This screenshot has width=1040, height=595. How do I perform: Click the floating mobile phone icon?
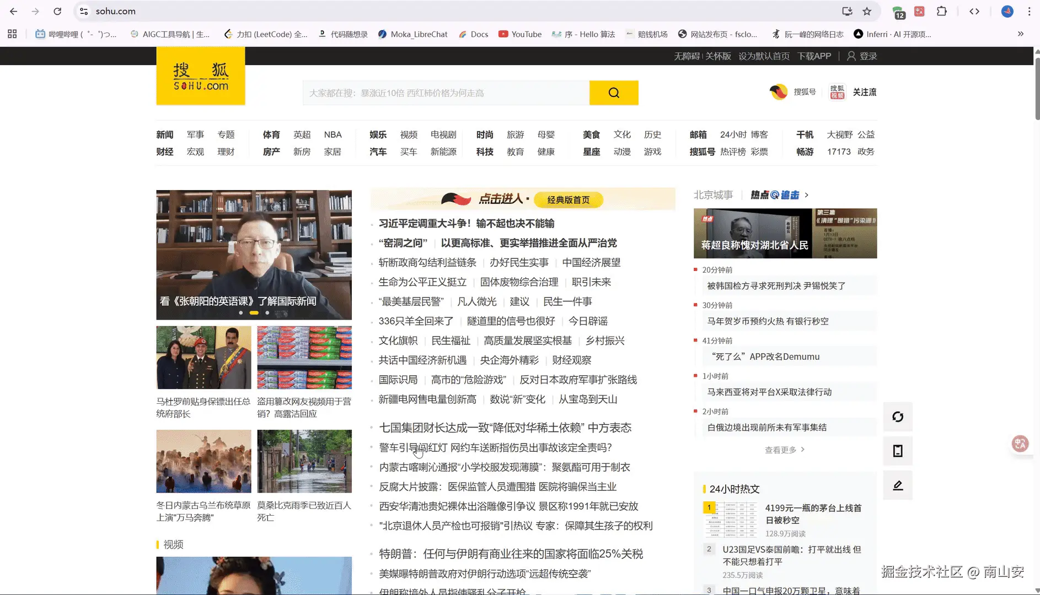pos(898,451)
